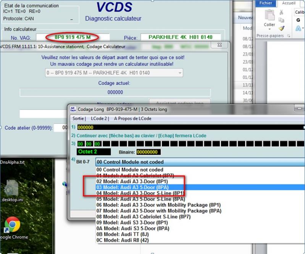305x254 pixels.
Task: Click the format painter brush icon
Action: [x=281, y=28]
